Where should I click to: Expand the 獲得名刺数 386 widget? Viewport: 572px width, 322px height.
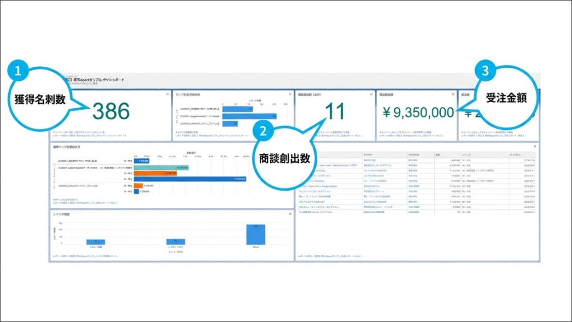[x=167, y=94]
